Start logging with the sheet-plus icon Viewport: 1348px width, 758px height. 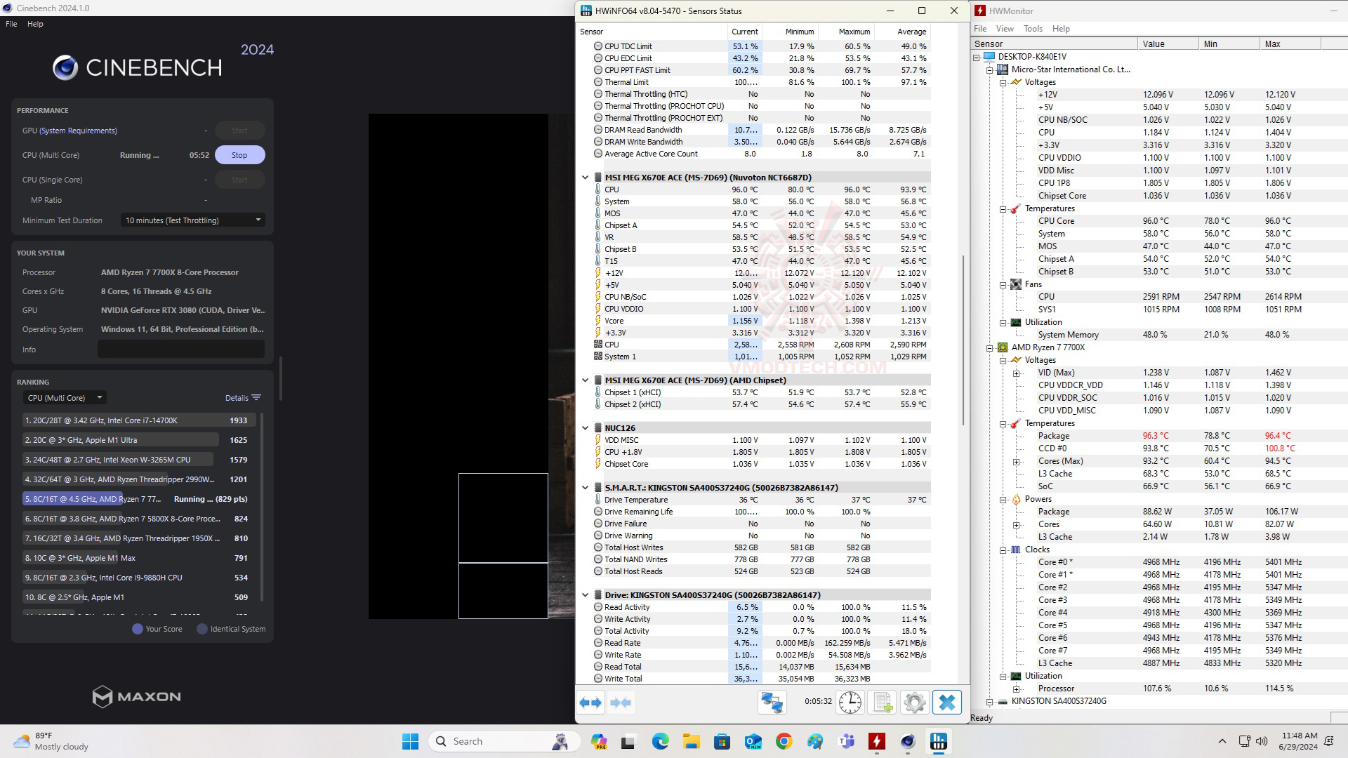click(x=883, y=703)
